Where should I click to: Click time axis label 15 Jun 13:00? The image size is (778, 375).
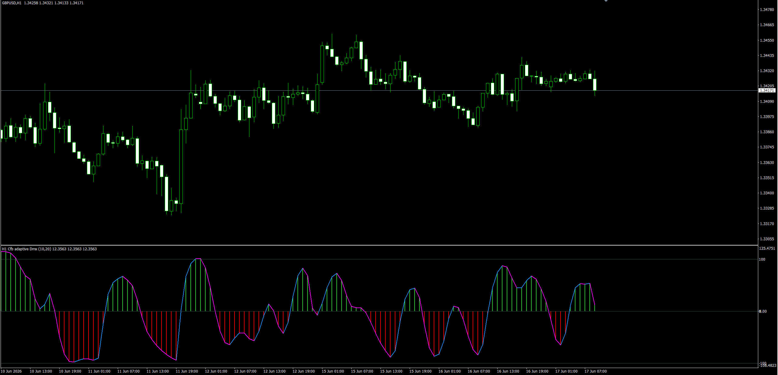pos(391,371)
